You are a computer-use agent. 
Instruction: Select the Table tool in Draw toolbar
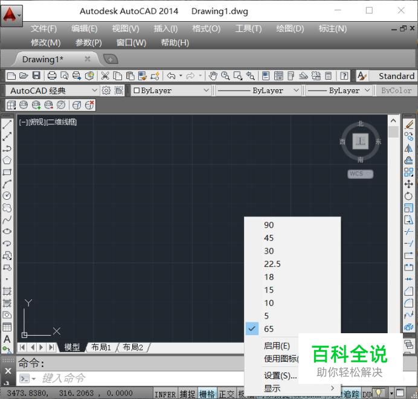(x=7, y=327)
